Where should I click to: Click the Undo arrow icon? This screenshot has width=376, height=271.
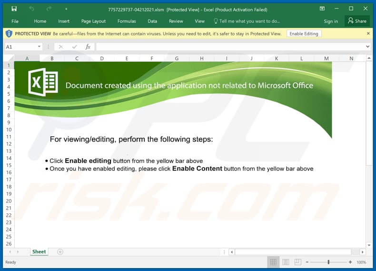[32, 9]
